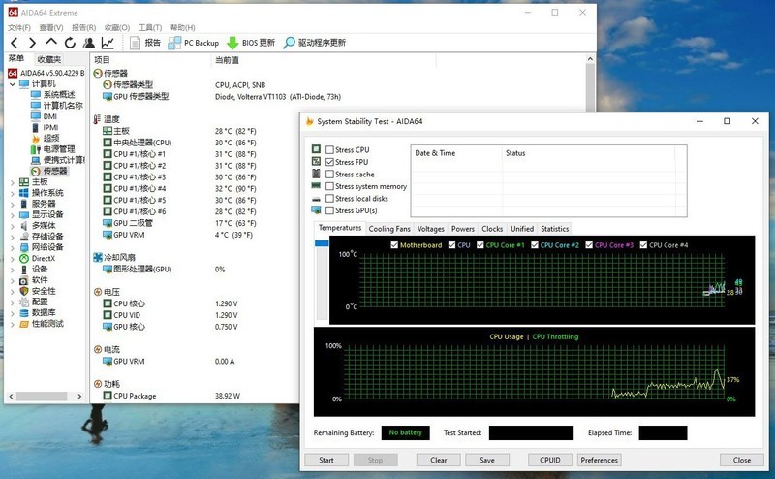Click the Refresh toolbar icon
Screen dimensions: 775x479
pos(70,43)
